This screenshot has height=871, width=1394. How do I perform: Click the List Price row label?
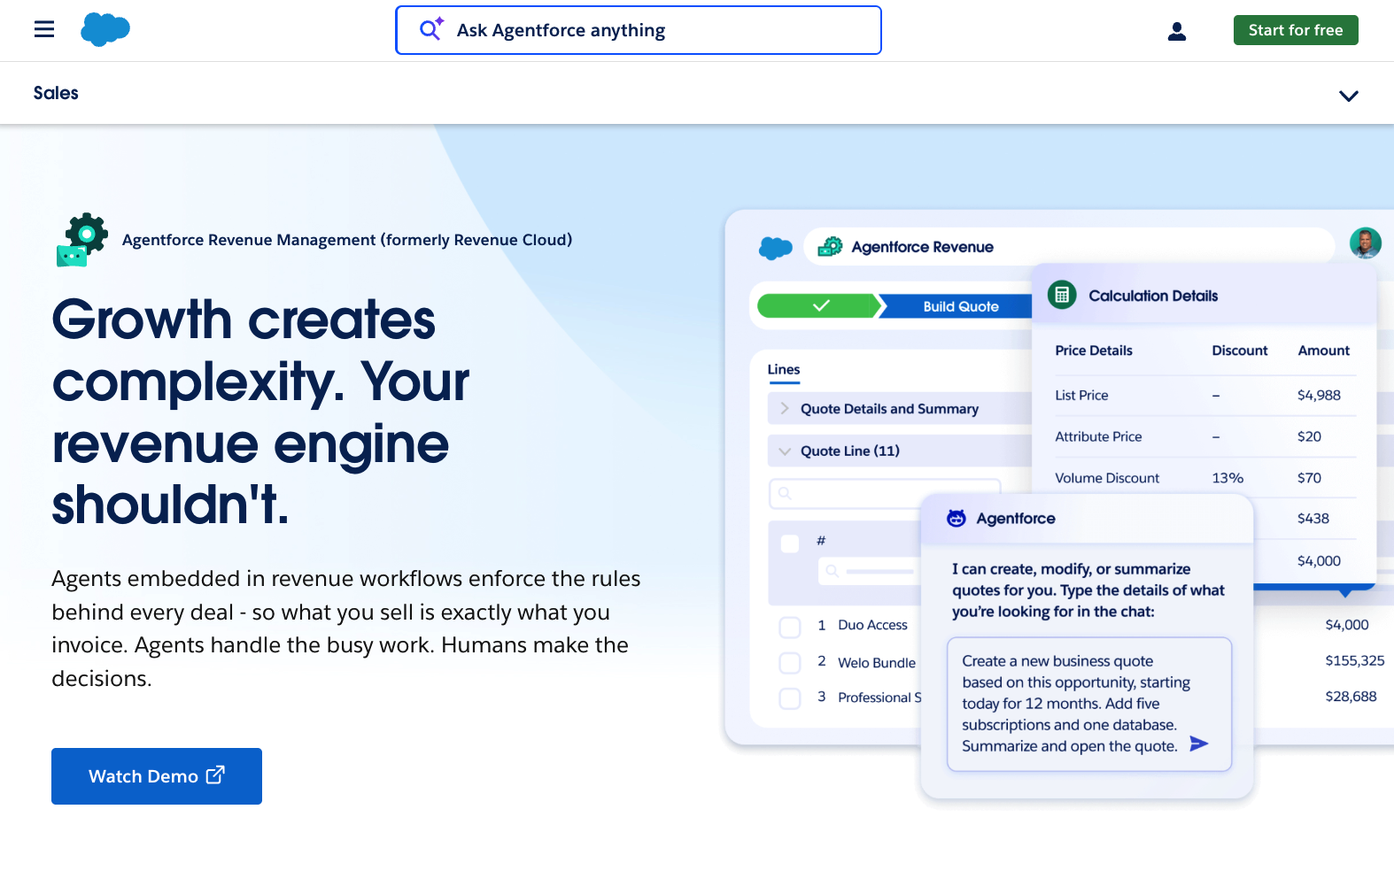(1081, 395)
